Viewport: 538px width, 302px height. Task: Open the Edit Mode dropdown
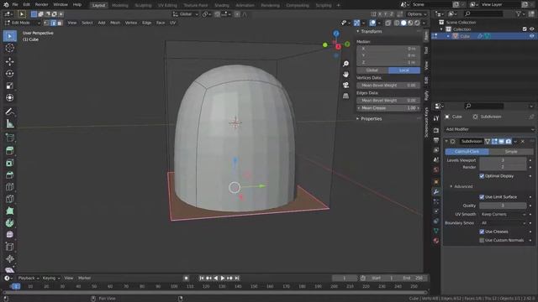[x=23, y=23]
